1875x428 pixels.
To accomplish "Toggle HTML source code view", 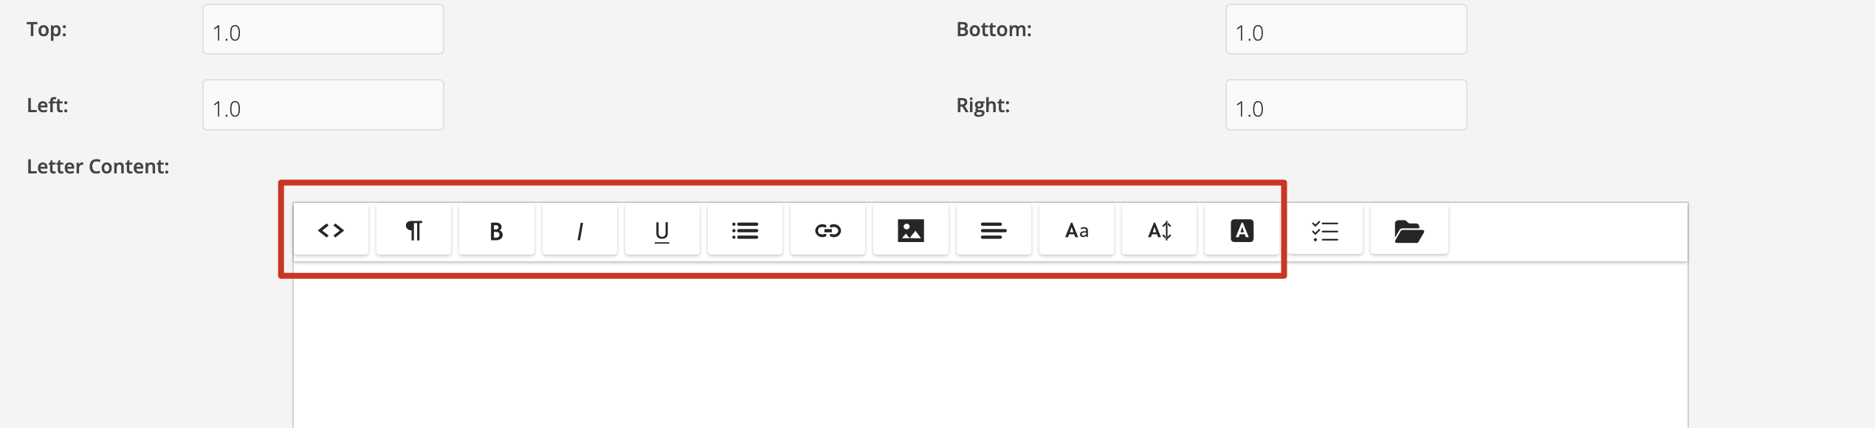I will pos(331,230).
